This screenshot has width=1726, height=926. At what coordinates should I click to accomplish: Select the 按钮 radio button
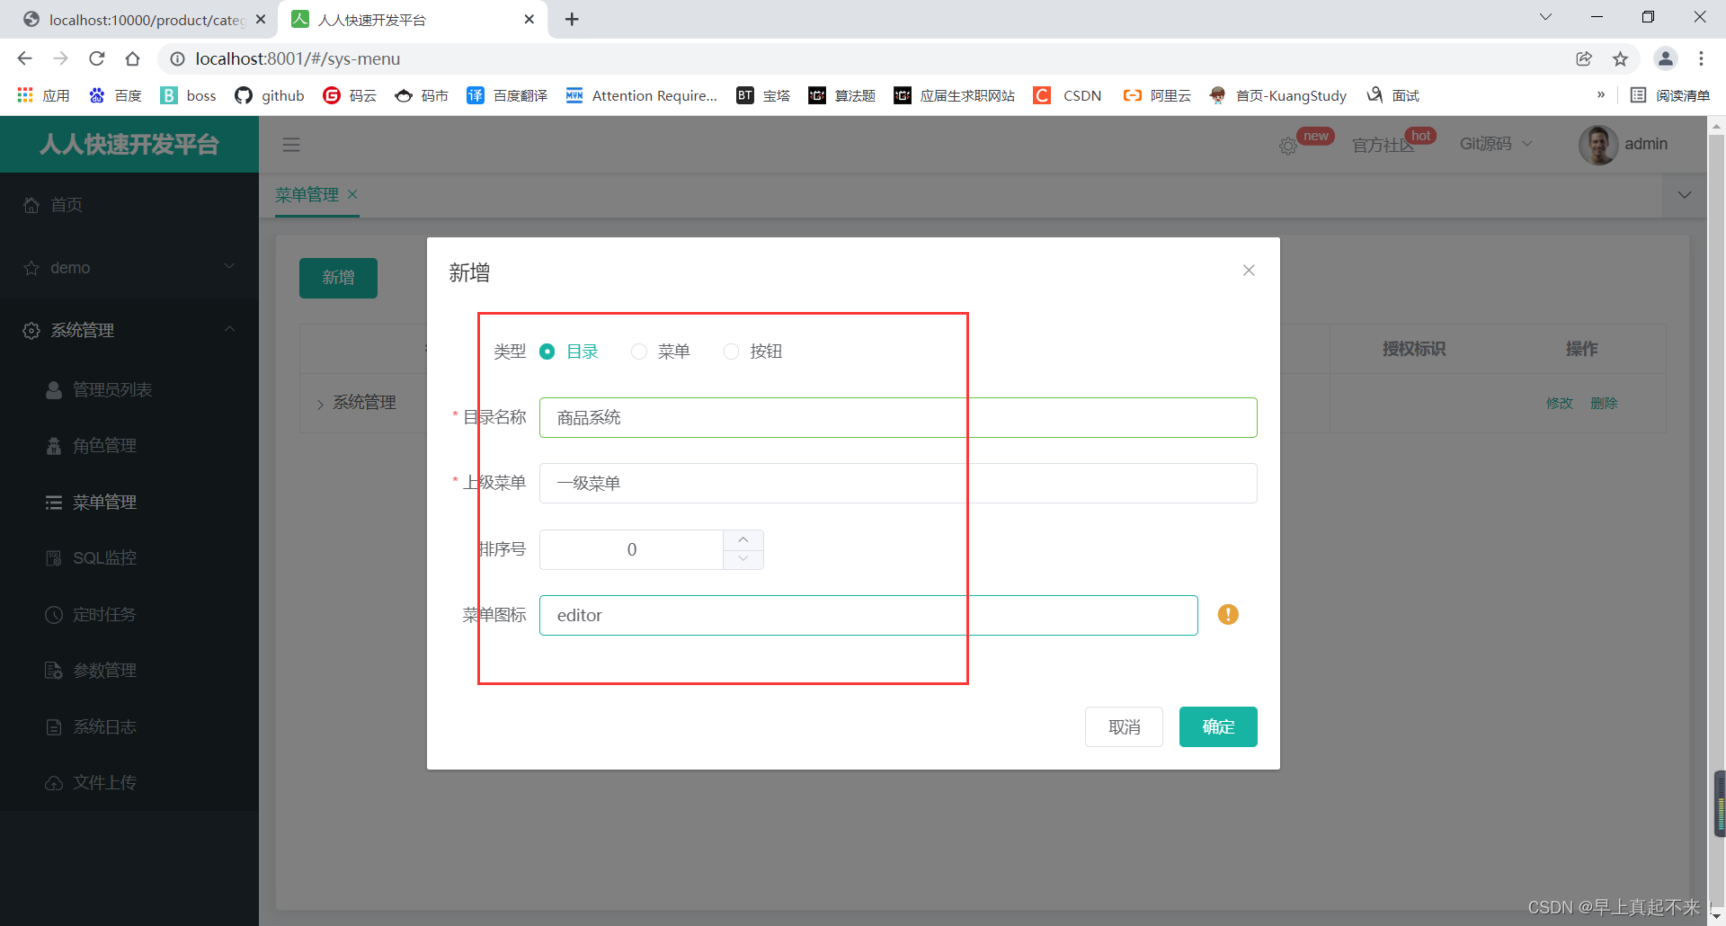pyautogui.click(x=731, y=352)
